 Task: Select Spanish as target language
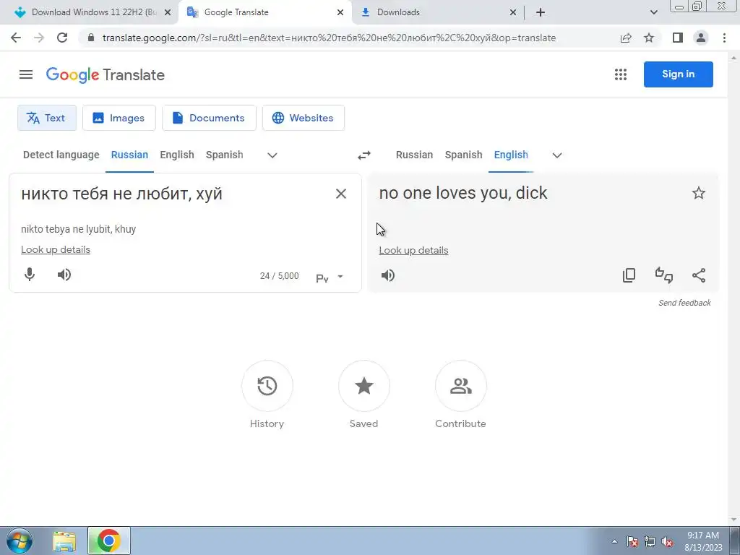[463, 155]
